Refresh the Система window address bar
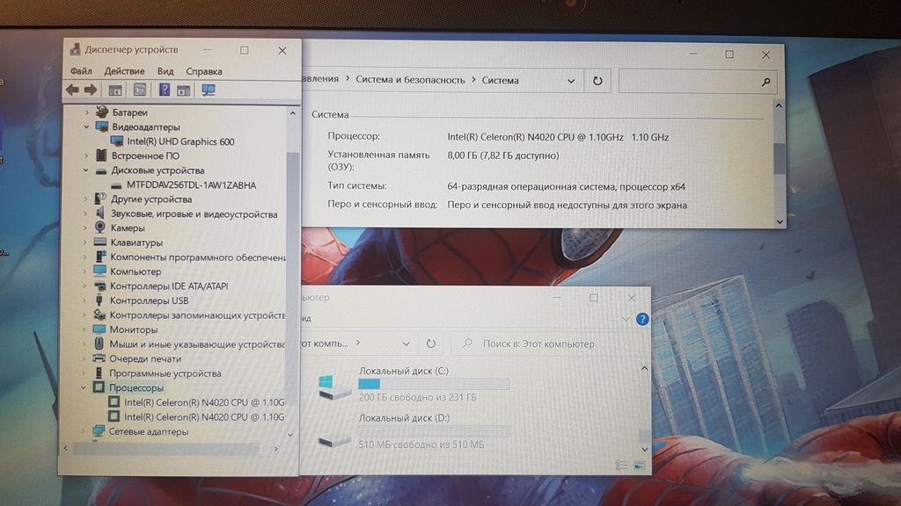 point(597,80)
